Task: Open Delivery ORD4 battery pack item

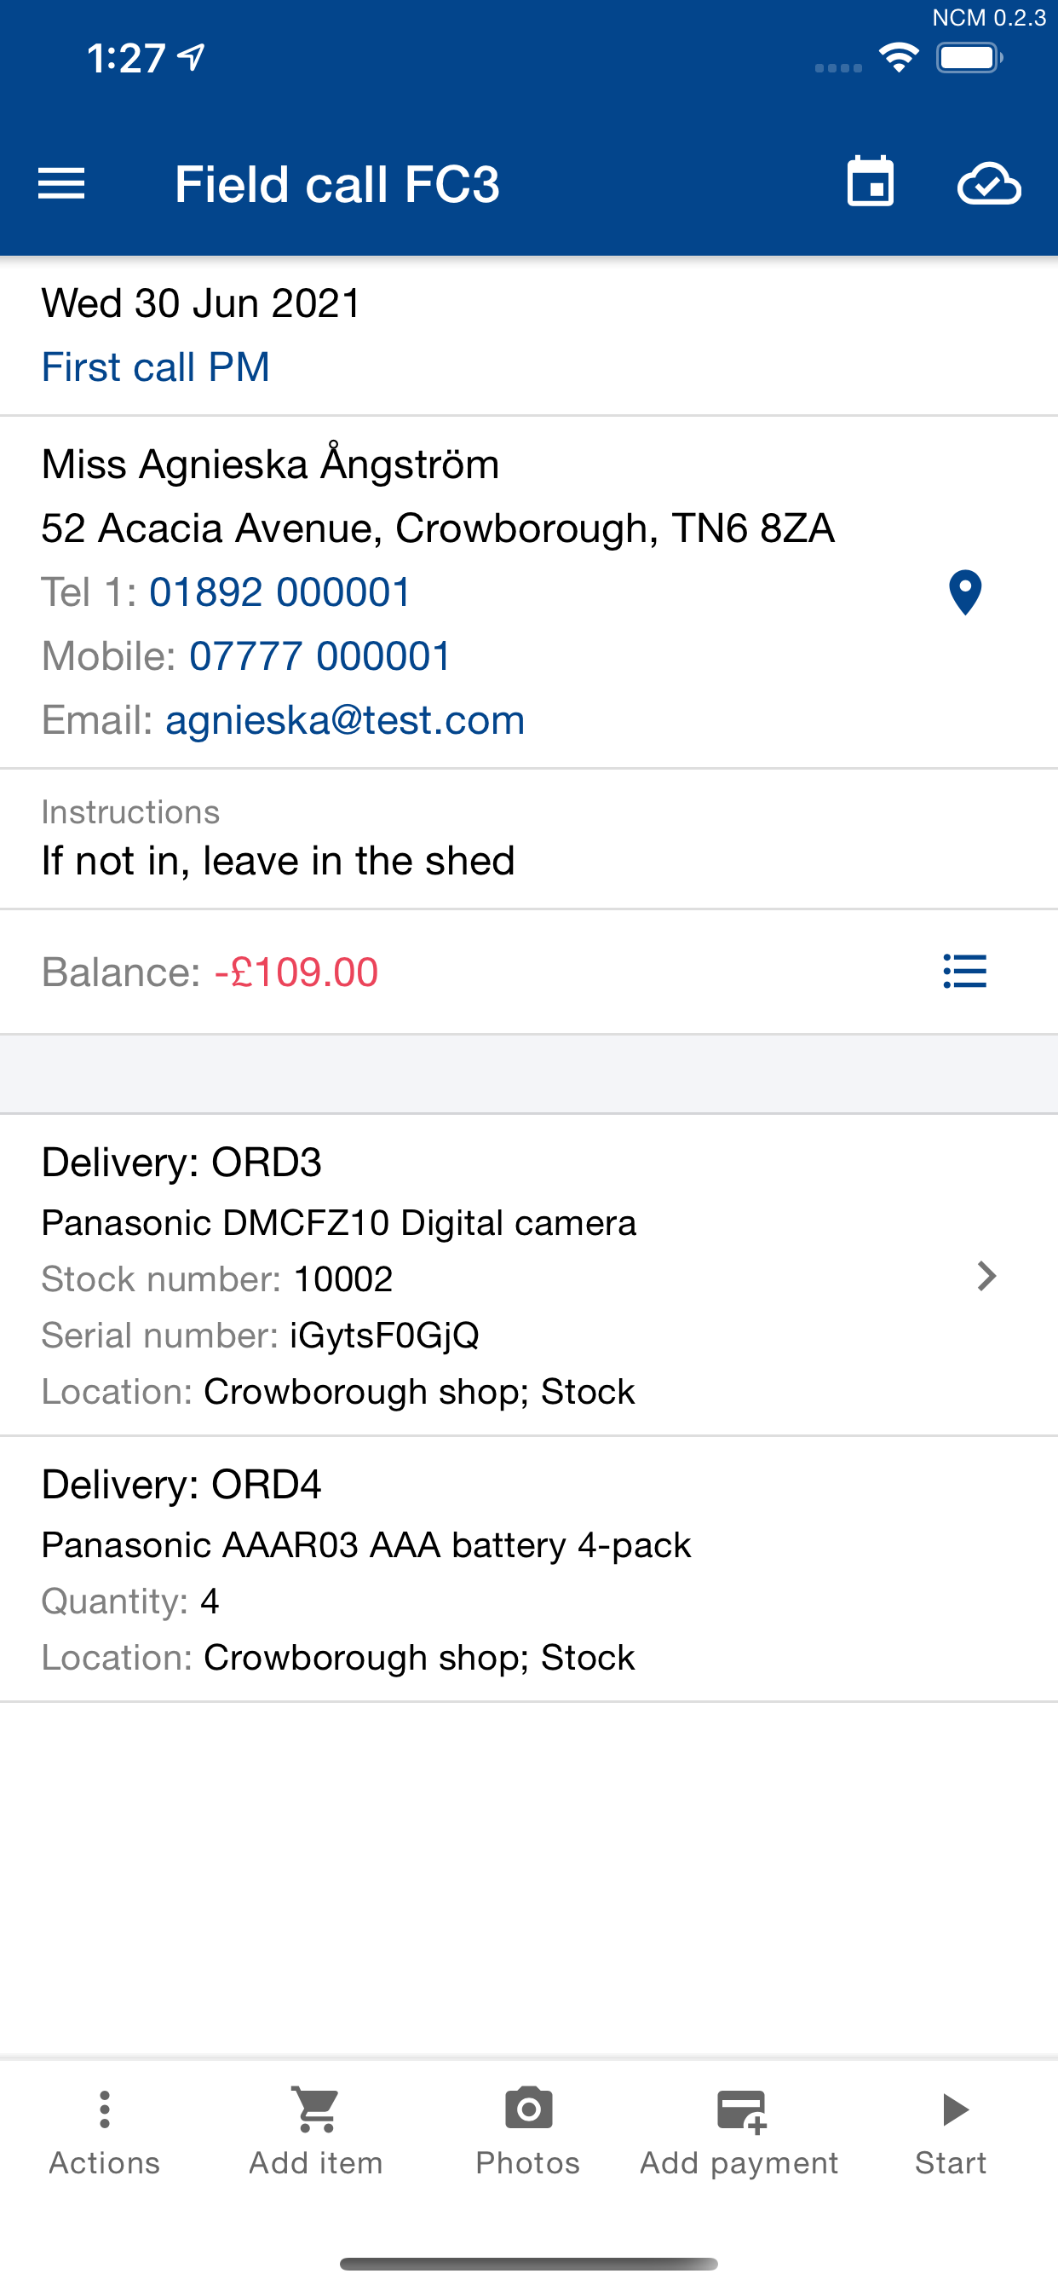Action: click(x=529, y=1570)
